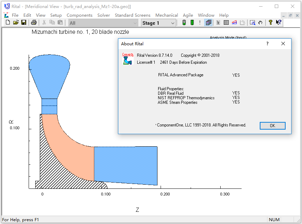The height and width of the screenshot is (224, 302).
Task: Open the File menu
Action: tap(15, 15)
